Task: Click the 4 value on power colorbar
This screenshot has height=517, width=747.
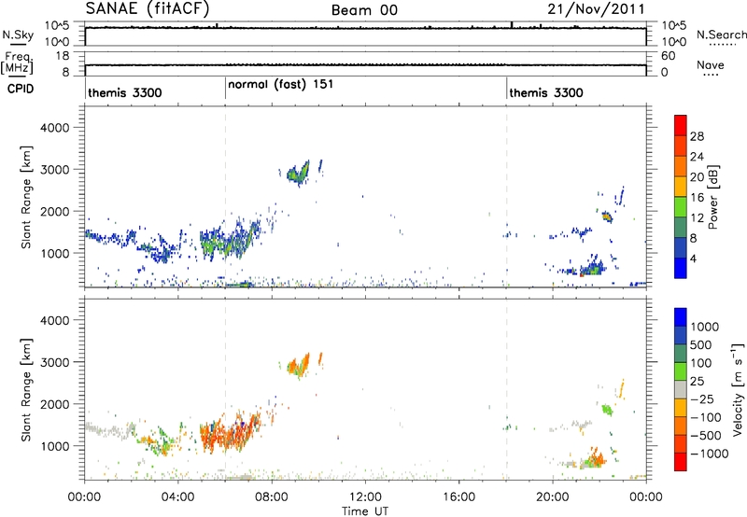Action: [x=694, y=258]
